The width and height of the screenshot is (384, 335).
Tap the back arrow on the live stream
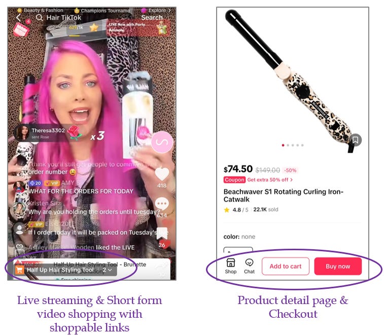18,17
